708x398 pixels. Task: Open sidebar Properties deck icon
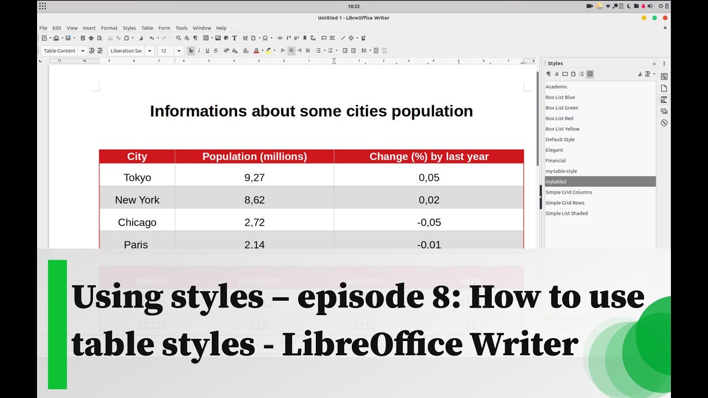[664, 76]
